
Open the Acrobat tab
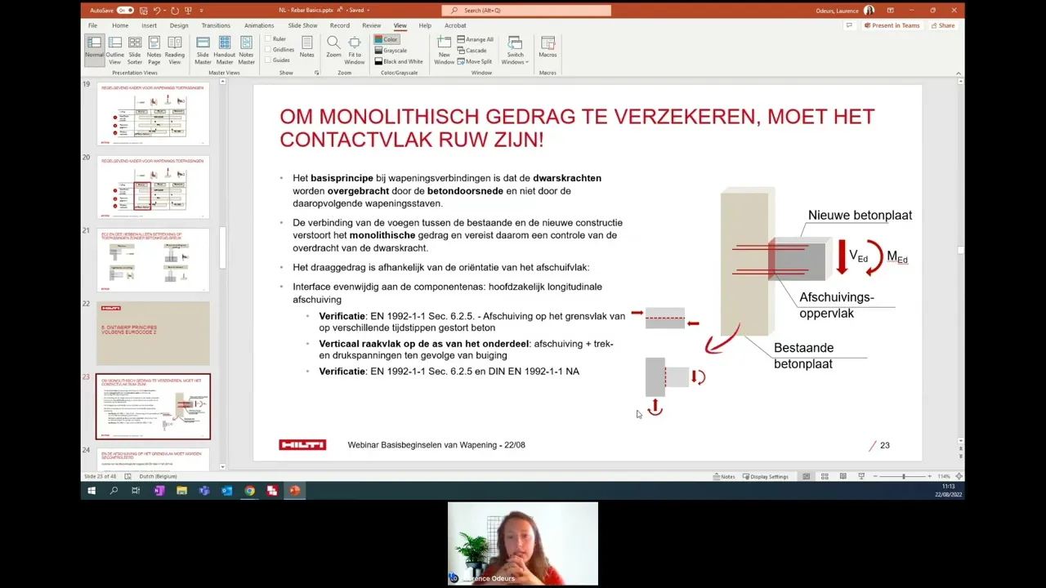coord(455,25)
